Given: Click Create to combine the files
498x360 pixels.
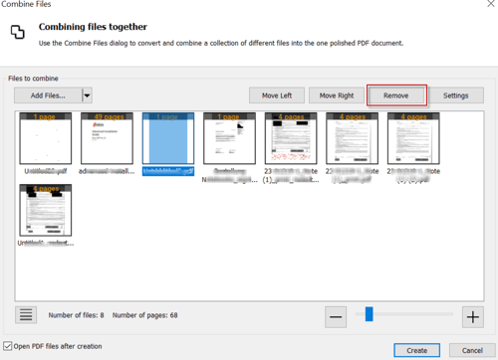Looking at the screenshot, I should (x=417, y=350).
